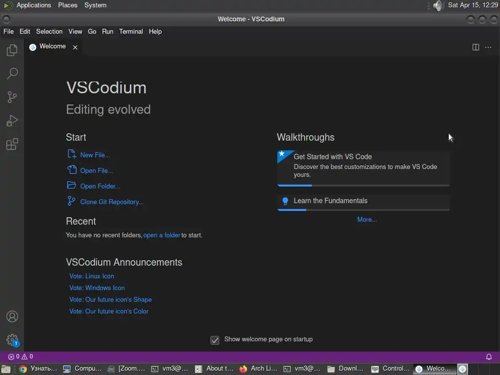Screen dimensions: 500x375
Task: Open Learn the Fundamentals walkthrough
Action: pos(363,202)
